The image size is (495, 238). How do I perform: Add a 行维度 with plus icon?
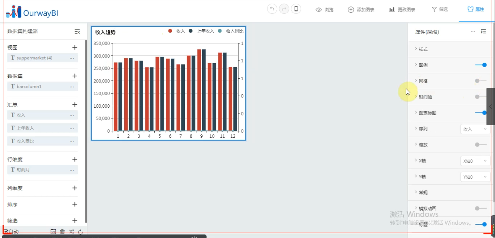pyautogui.click(x=75, y=159)
